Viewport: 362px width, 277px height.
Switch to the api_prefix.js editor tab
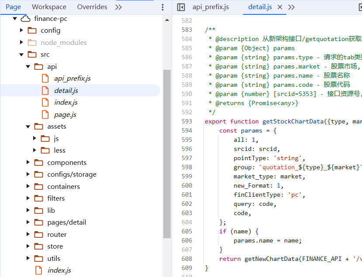(211, 7)
